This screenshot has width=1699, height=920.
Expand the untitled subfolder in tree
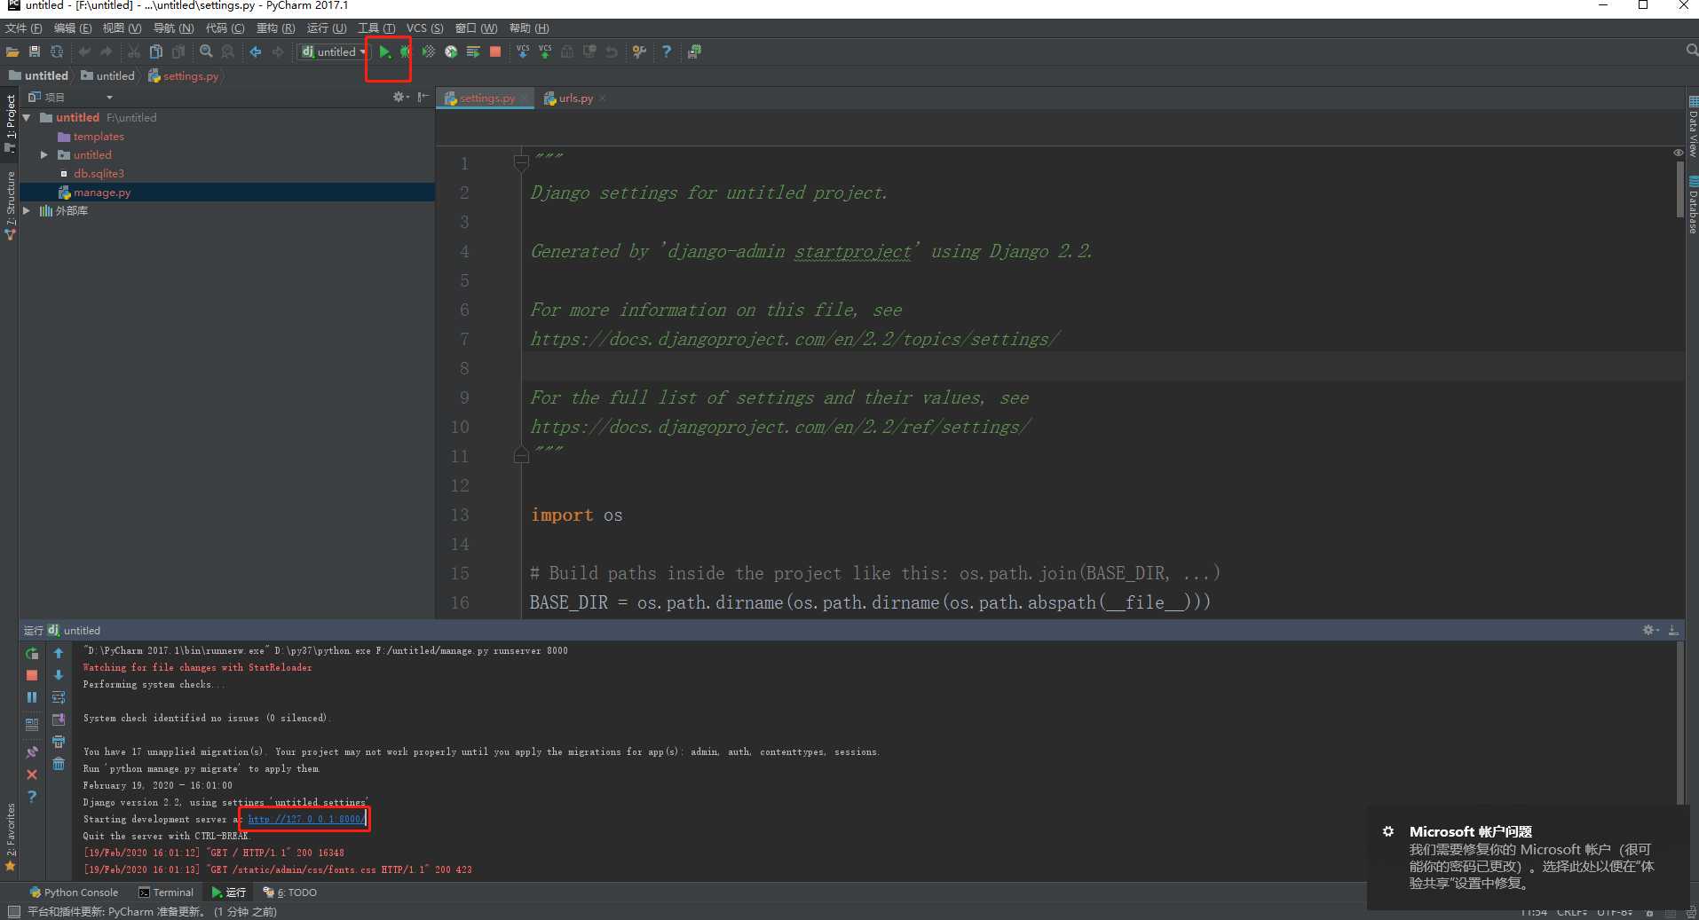pos(44,154)
